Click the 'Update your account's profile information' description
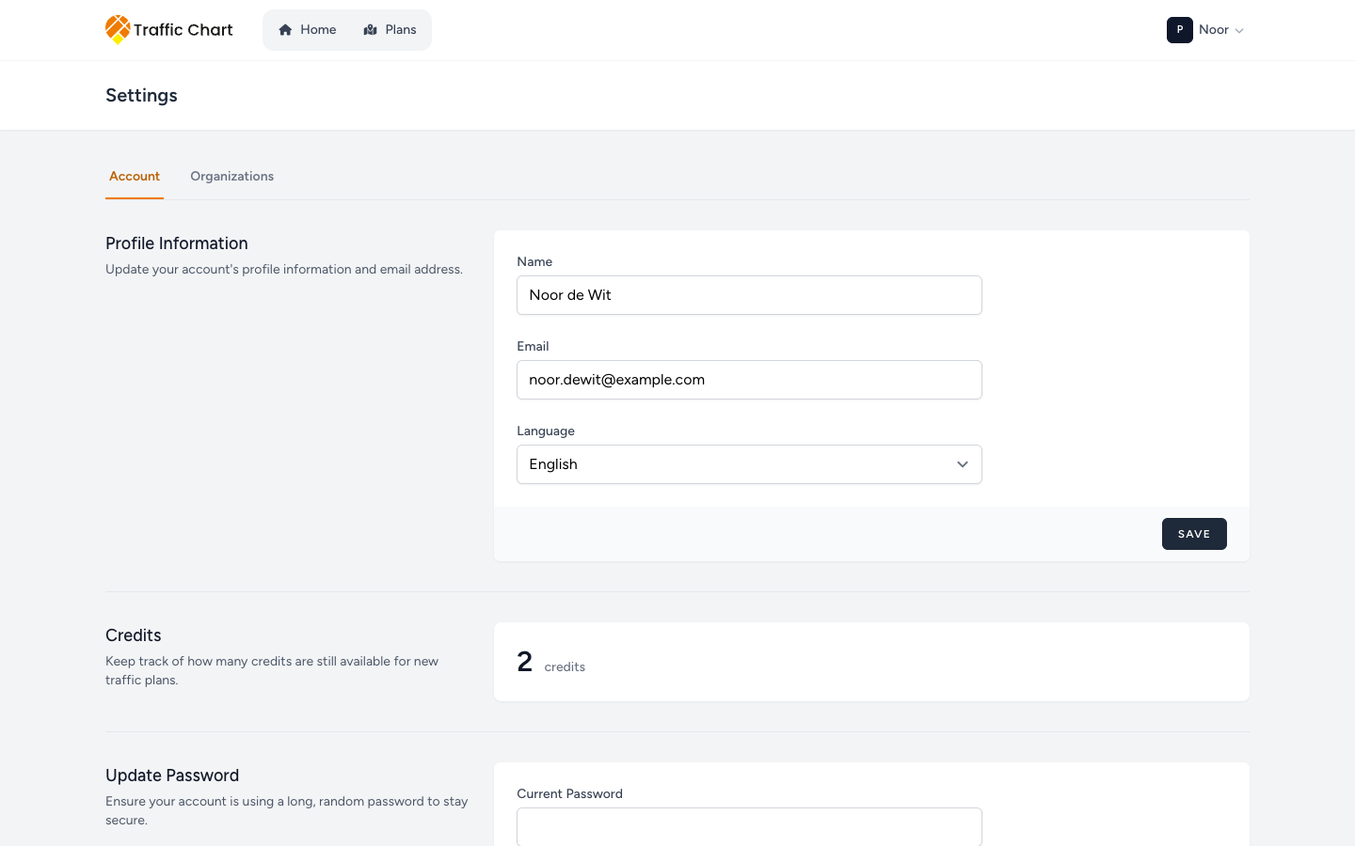 point(284,270)
